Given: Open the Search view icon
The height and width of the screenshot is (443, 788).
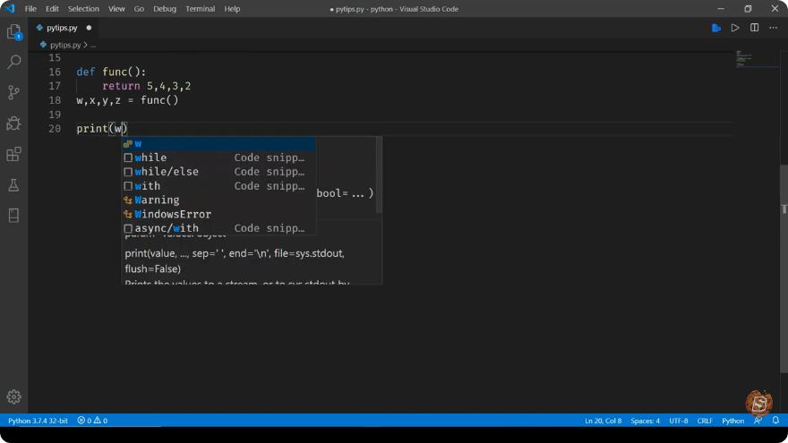Looking at the screenshot, I should (13, 62).
